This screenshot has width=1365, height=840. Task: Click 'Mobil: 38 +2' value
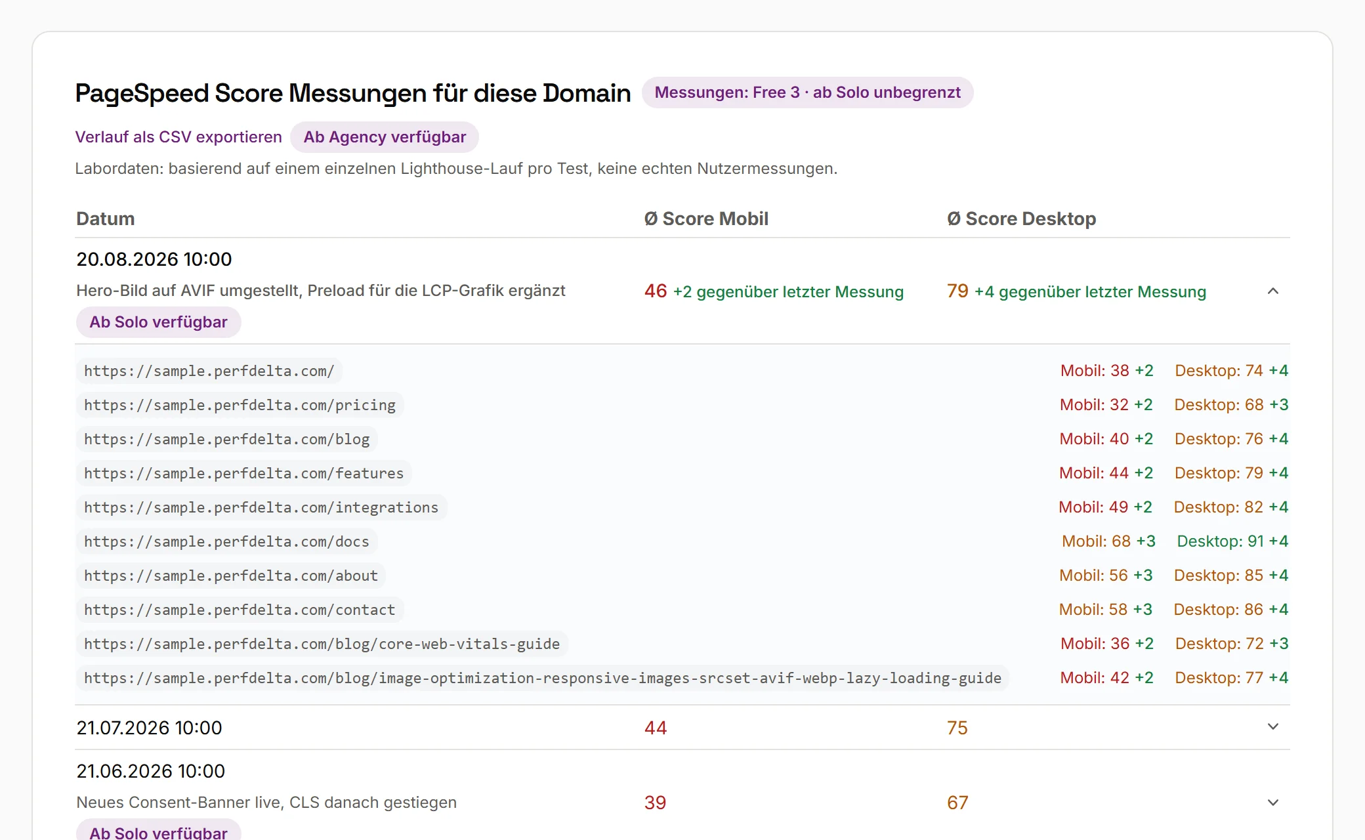[1107, 371]
